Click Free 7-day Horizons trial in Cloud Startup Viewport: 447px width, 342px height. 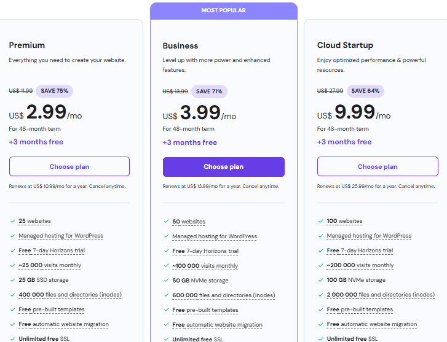click(x=360, y=251)
